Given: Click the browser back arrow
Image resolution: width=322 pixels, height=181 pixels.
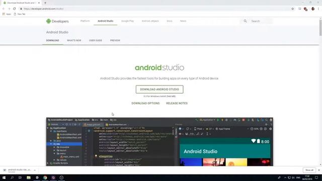Looking at the screenshot, I should (4, 9).
